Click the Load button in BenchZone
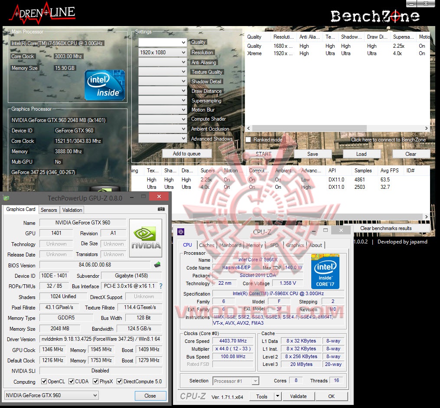 (x=362, y=154)
